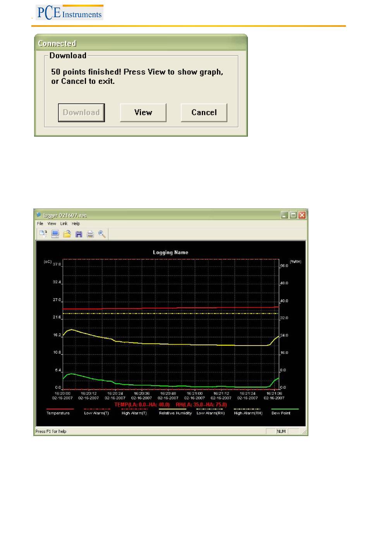The image size is (368, 535).
Task: Click the 'Connected' dialog title bar
Action: pos(141,43)
